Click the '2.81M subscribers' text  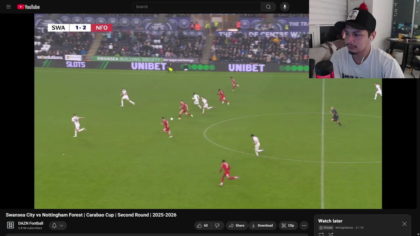point(30,228)
